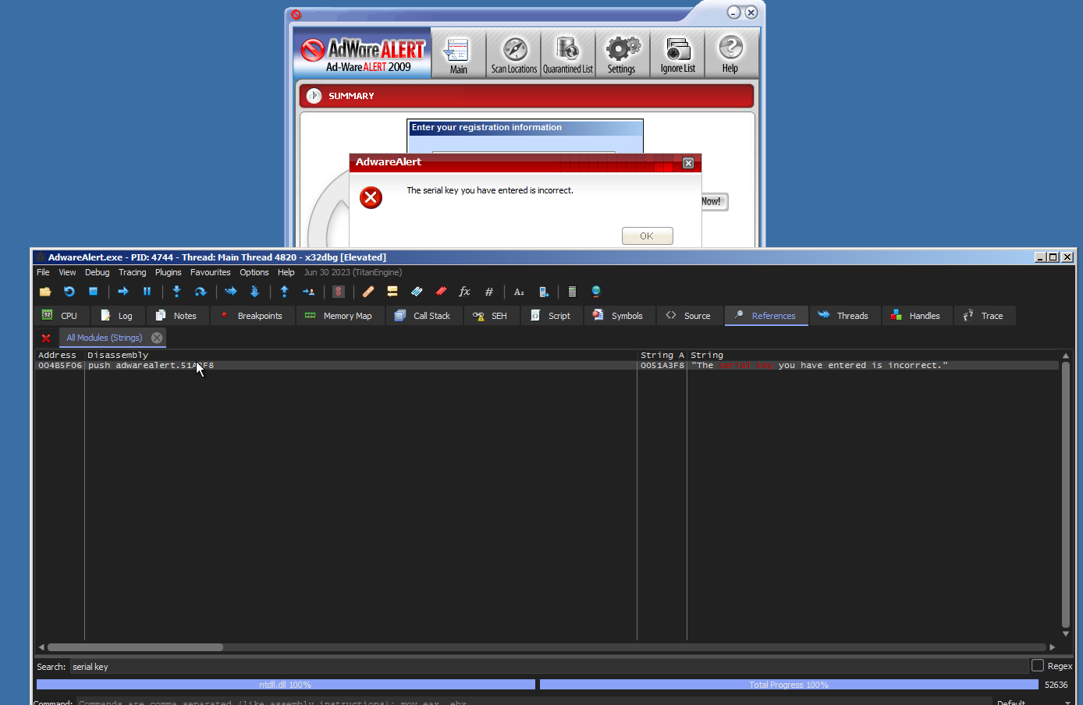Switch to the Breakpoints tab

[x=252, y=316]
